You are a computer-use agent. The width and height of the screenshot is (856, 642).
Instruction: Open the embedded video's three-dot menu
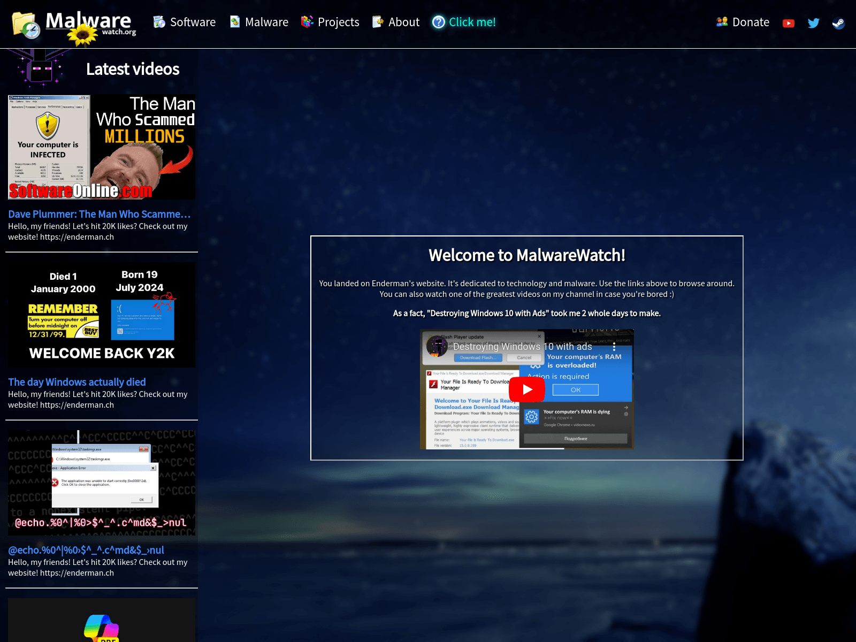(x=614, y=347)
